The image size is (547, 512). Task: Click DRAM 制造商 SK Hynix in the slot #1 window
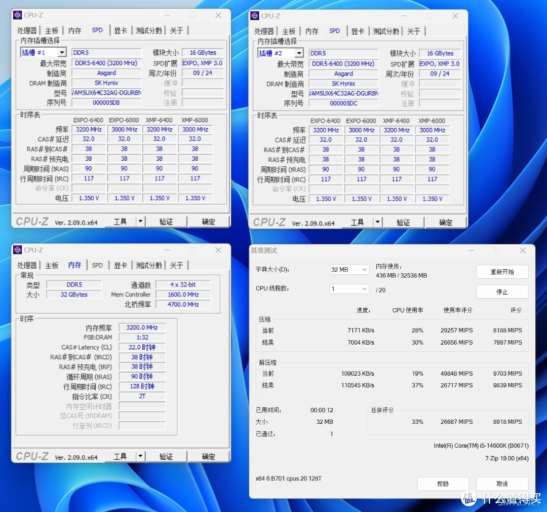[x=106, y=83]
